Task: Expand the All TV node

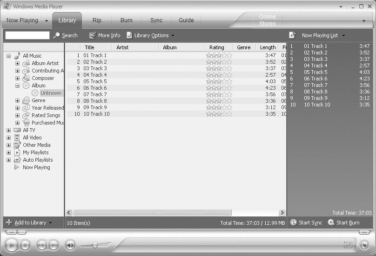Action: click(x=9, y=130)
